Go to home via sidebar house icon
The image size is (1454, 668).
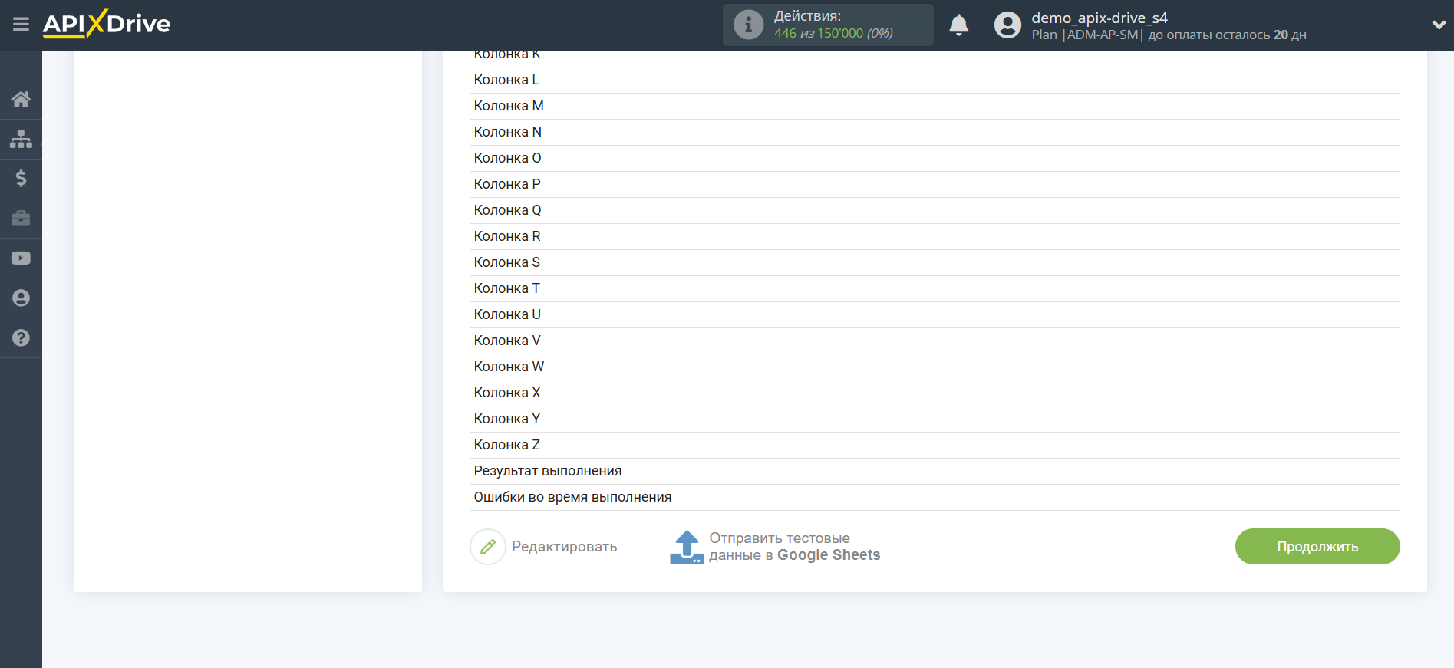click(21, 99)
